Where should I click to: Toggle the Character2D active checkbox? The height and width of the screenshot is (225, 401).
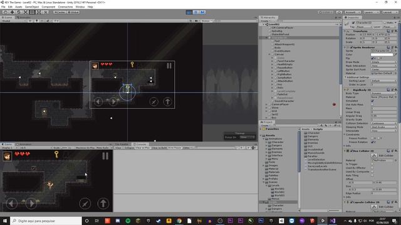point(353,22)
